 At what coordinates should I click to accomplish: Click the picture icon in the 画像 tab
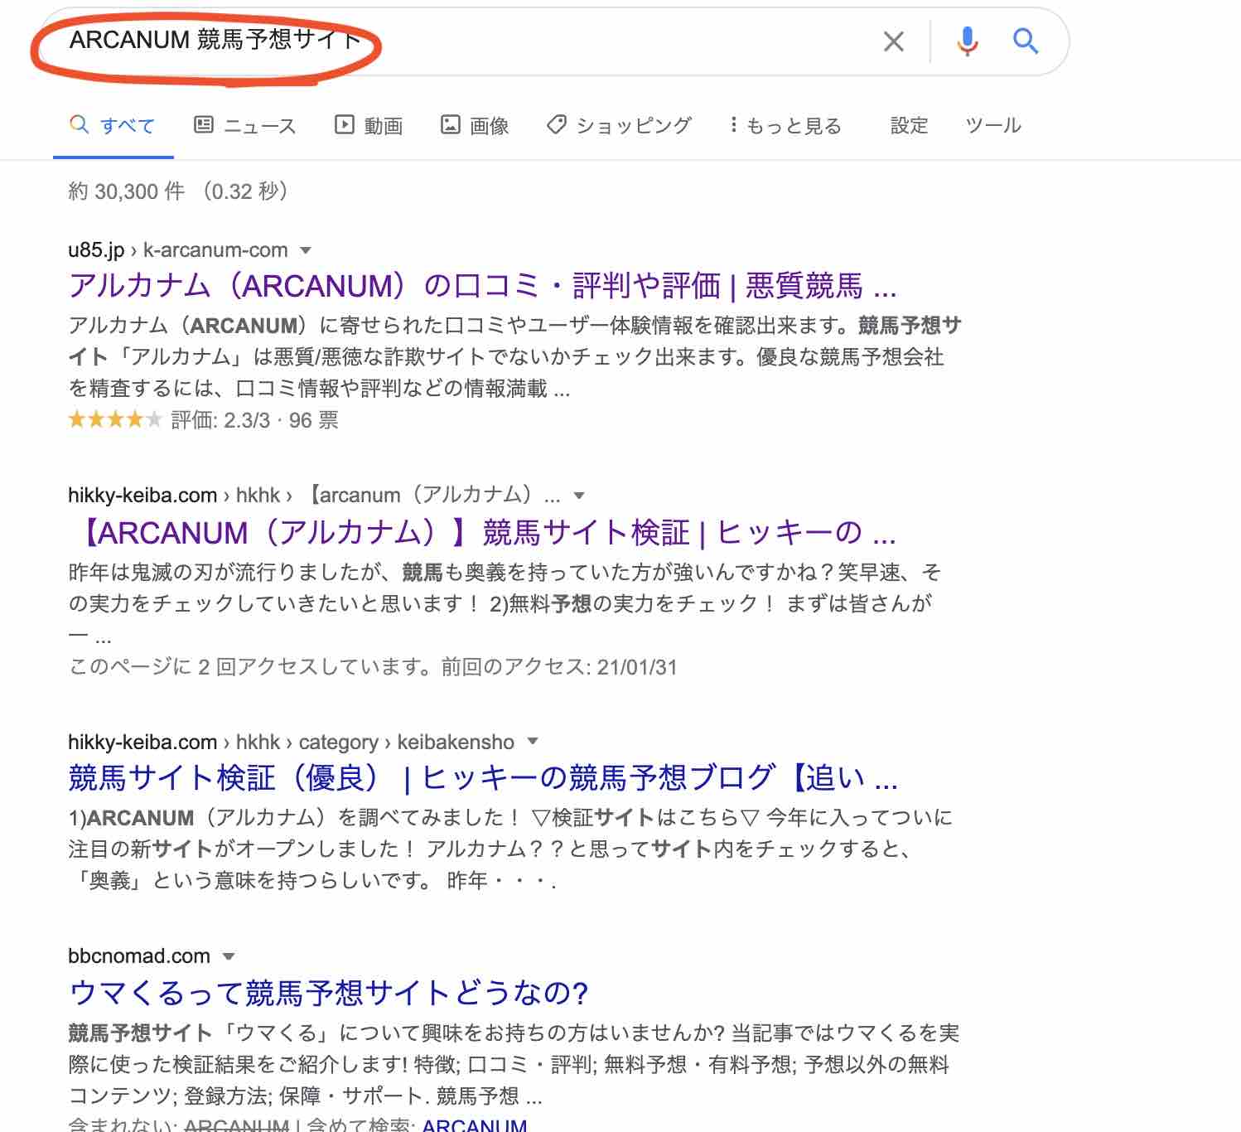pos(450,125)
